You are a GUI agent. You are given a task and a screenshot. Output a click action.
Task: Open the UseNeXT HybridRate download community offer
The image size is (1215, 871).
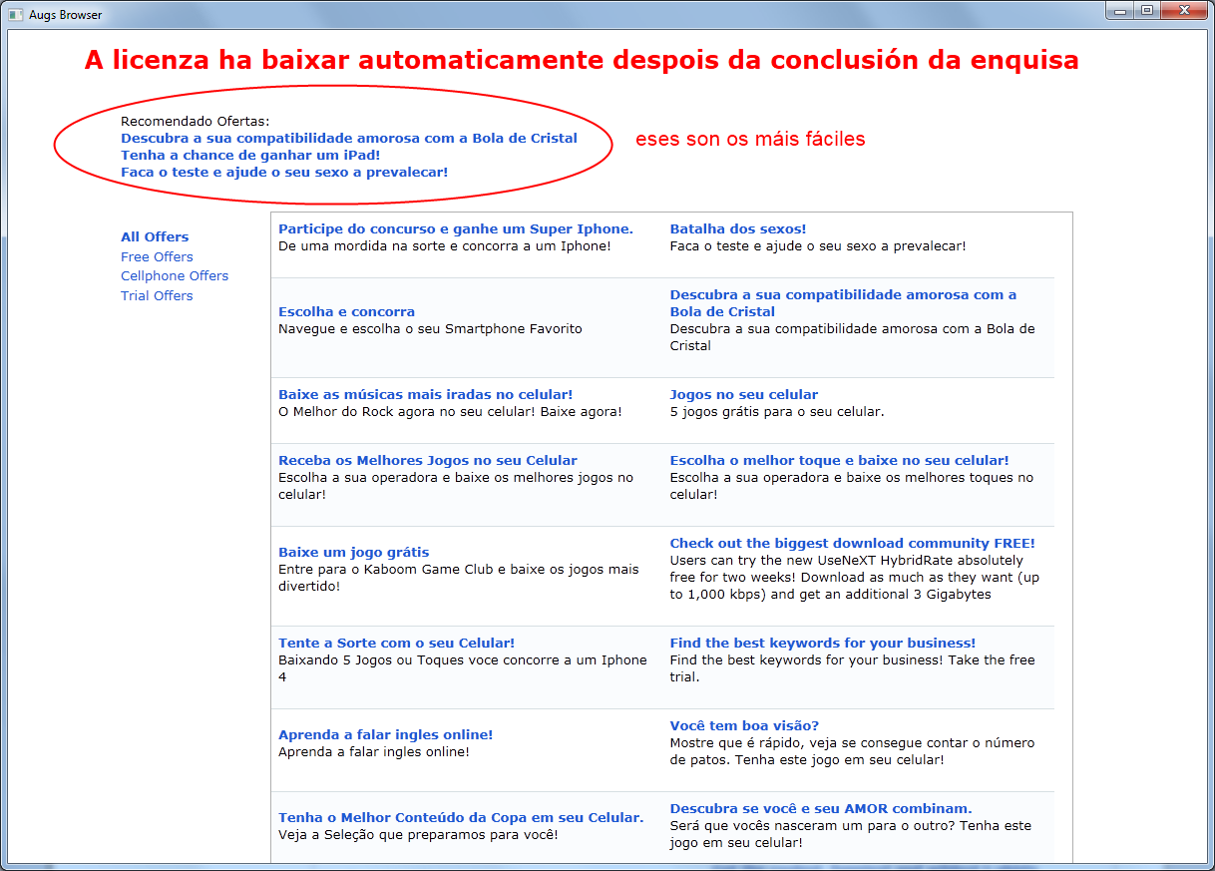(852, 543)
